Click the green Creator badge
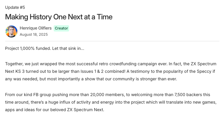 (x=61, y=28)
